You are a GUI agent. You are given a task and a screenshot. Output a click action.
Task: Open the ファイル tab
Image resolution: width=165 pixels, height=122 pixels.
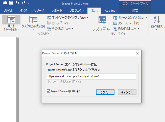(x=8, y=11)
